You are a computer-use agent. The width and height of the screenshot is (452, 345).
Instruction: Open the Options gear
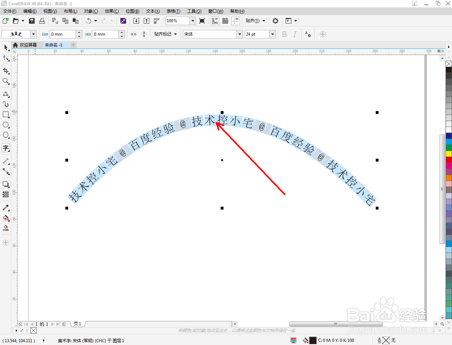click(x=275, y=21)
